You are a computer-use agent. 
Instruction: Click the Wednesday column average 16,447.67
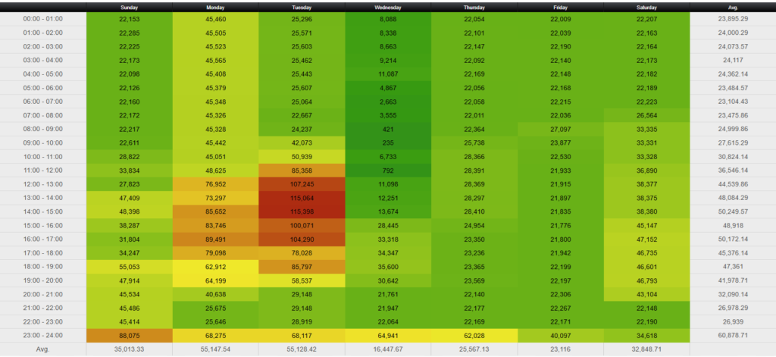[388, 349]
